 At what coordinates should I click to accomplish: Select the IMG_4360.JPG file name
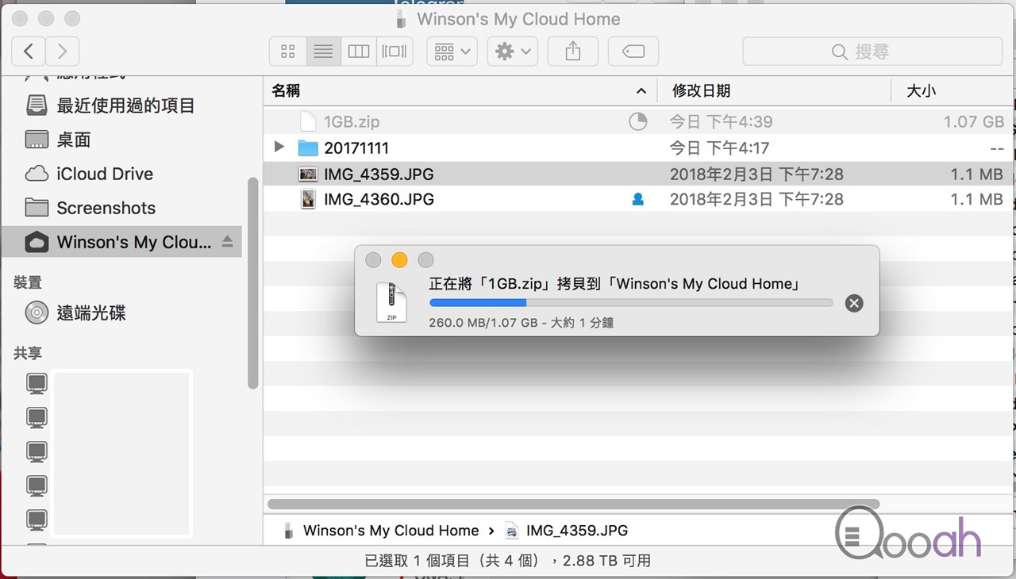pos(379,199)
